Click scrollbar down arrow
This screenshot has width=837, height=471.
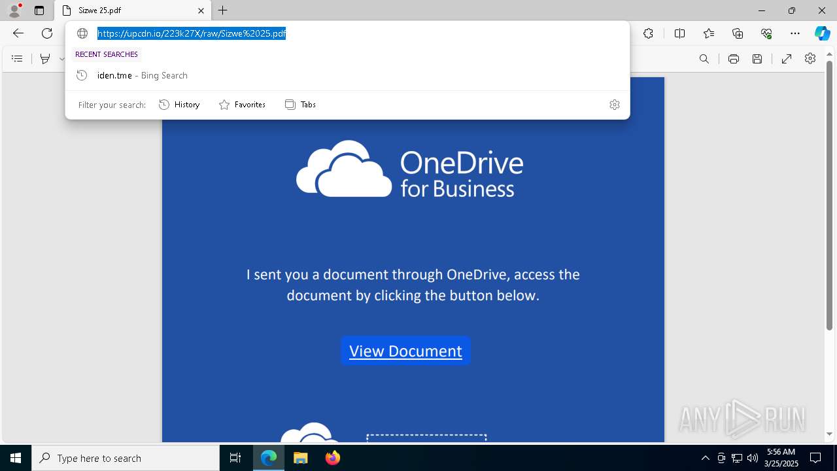pos(829,434)
